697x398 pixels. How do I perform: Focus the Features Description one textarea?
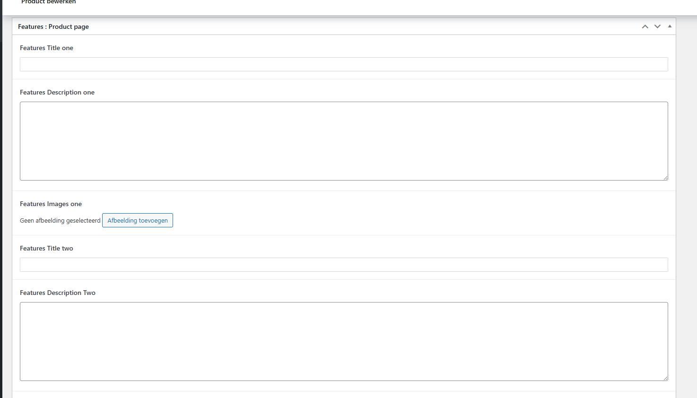point(344,141)
